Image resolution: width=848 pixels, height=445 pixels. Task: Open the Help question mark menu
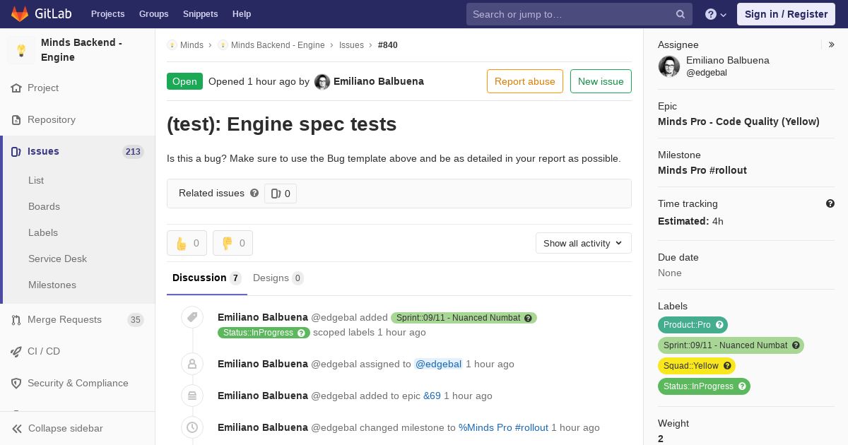(x=716, y=14)
